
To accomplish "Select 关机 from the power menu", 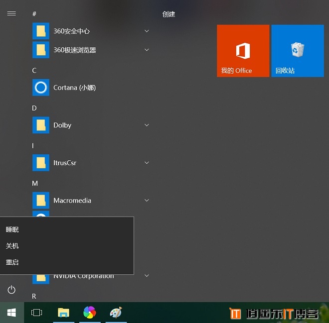I will (x=67, y=246).
